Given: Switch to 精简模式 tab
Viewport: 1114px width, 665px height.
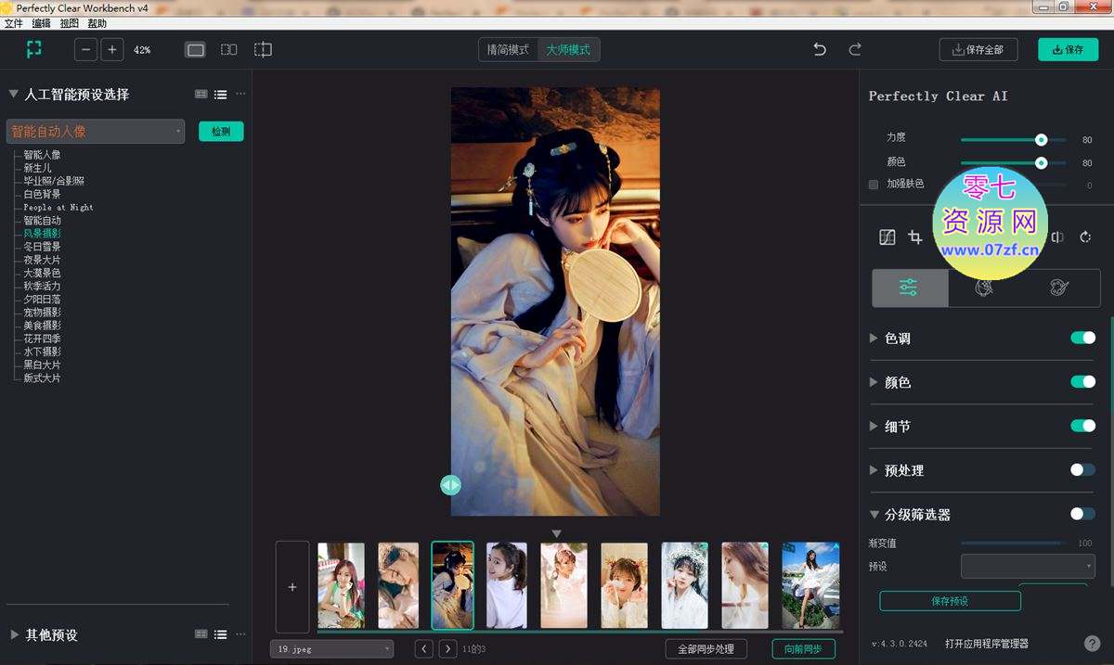Looking at the screenshot, I should coord(508,50).
